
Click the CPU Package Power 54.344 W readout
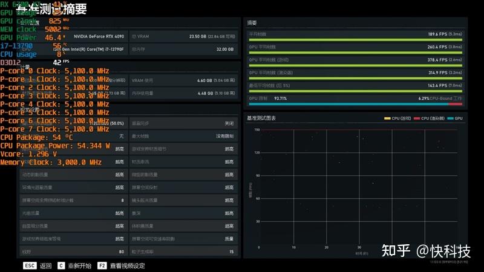coord(55,146)
